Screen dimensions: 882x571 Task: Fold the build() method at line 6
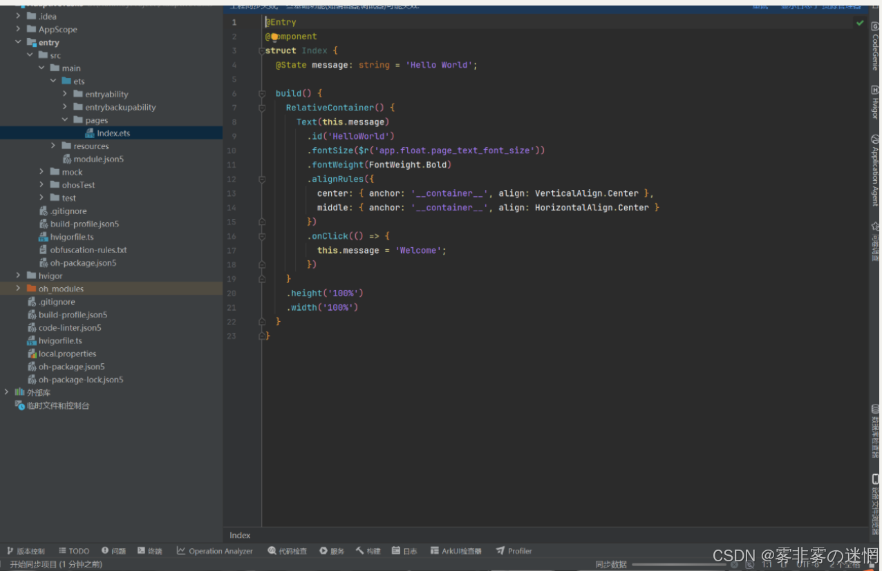(261, 94)
